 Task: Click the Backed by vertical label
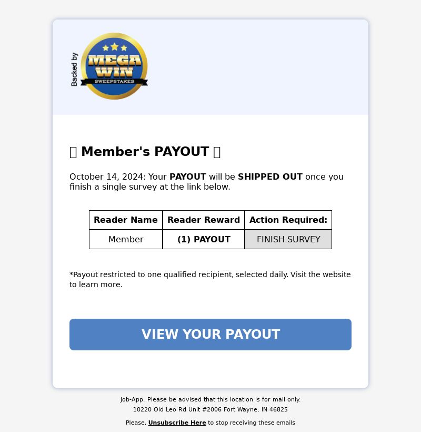(74, 69)
